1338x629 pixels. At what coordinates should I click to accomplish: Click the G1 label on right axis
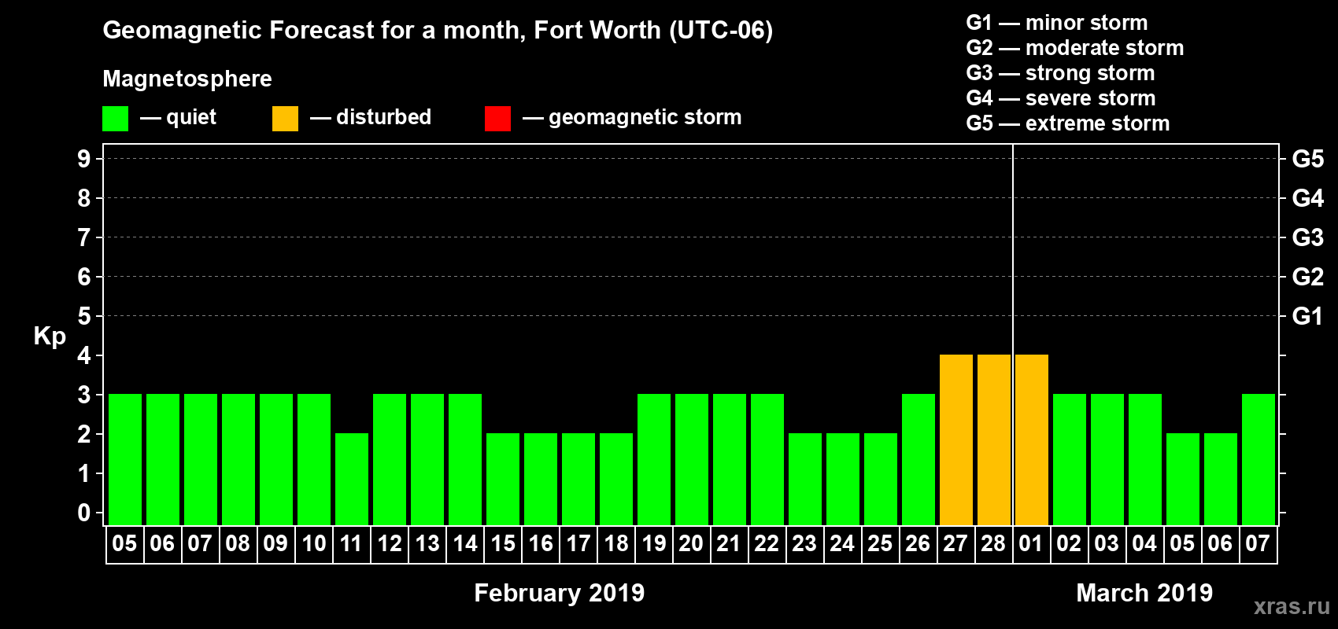pyautogui.click(x=1308, y=316)
